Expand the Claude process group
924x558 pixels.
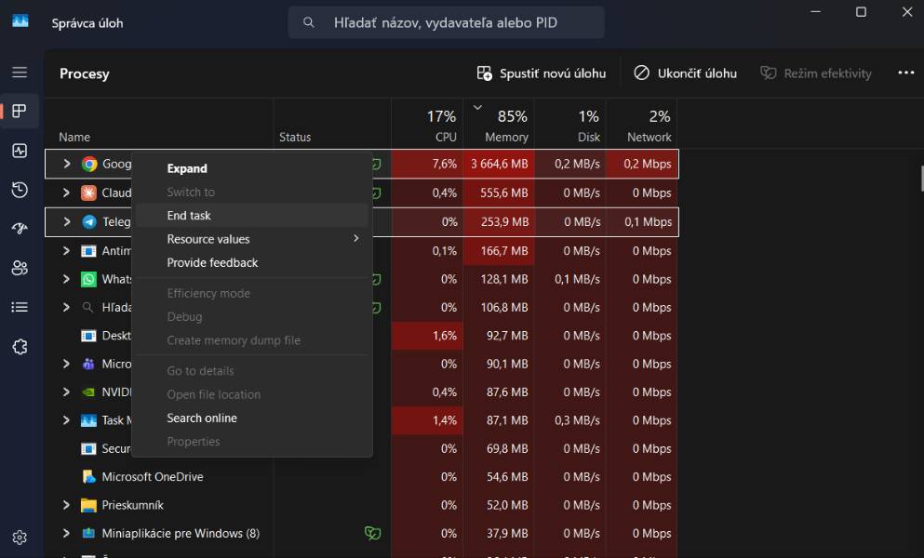click(67, 193)
